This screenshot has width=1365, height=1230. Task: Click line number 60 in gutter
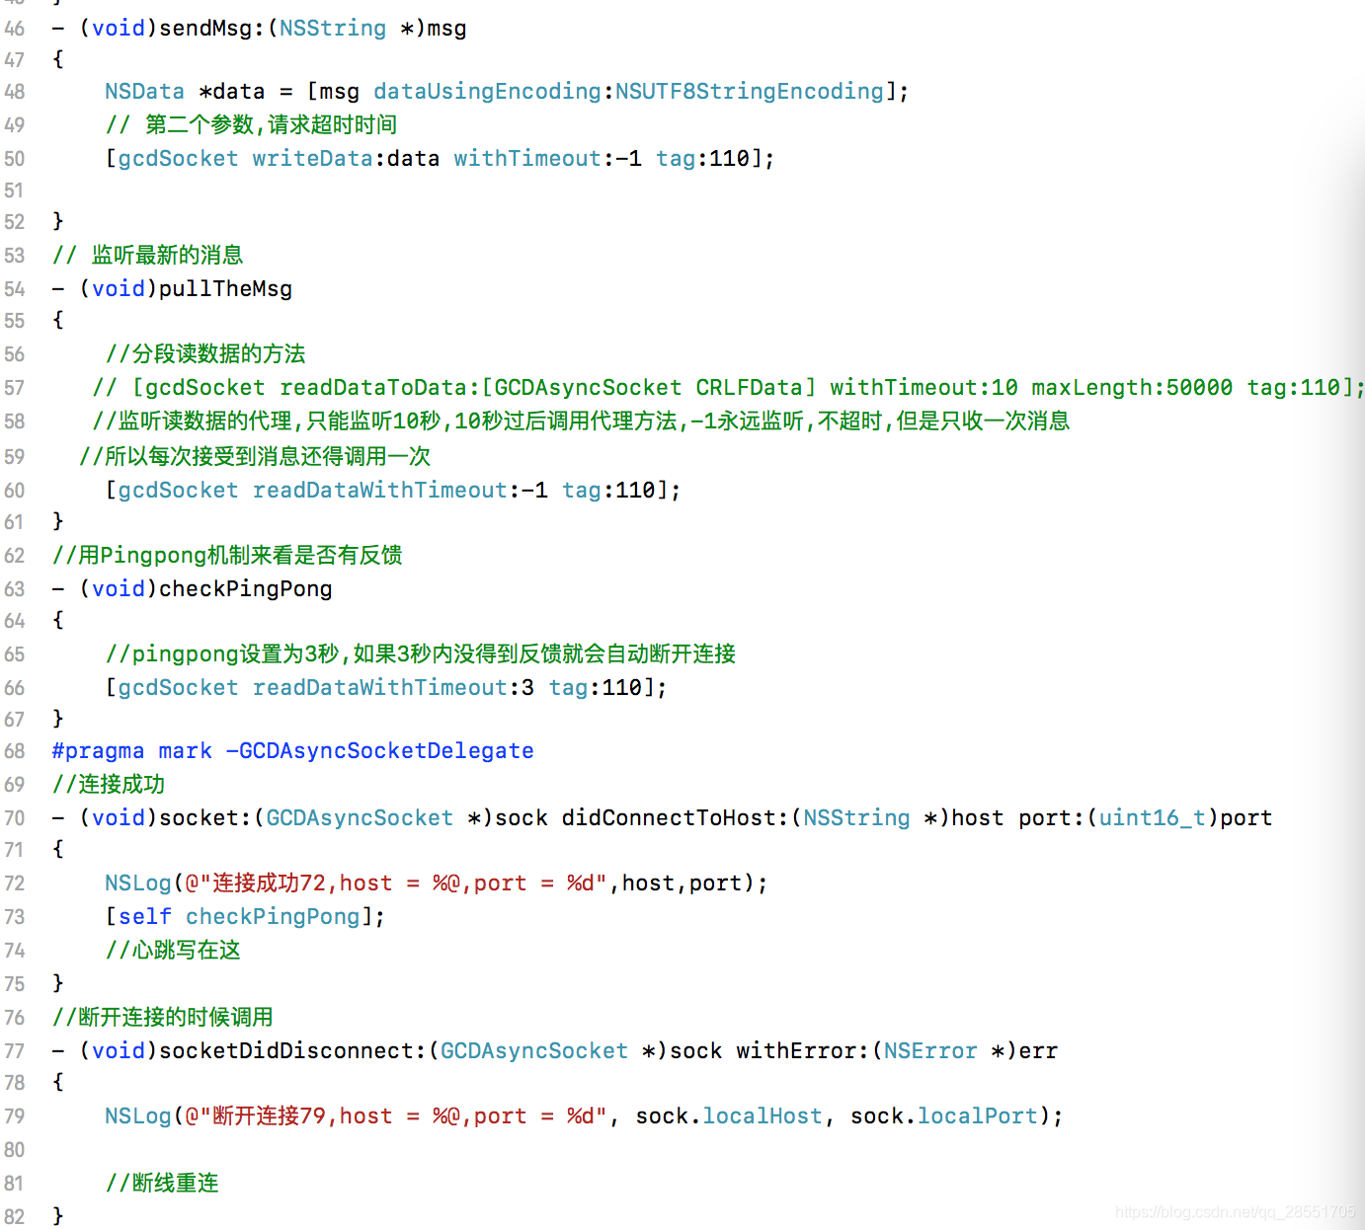coord(14,491)
